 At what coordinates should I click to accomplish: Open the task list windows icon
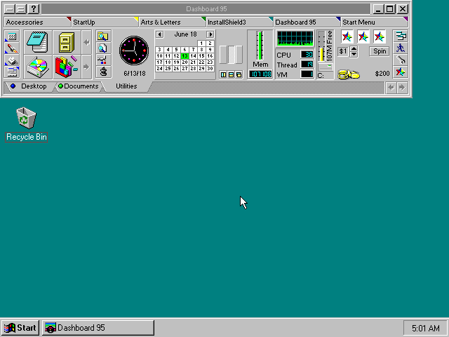(x=401, y=36)
